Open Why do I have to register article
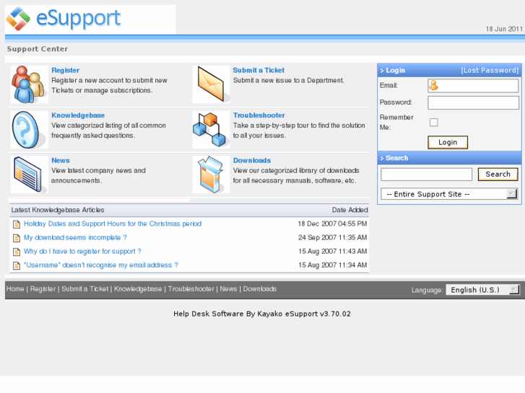Screen dimensions: 525x393 coord(82,251)
